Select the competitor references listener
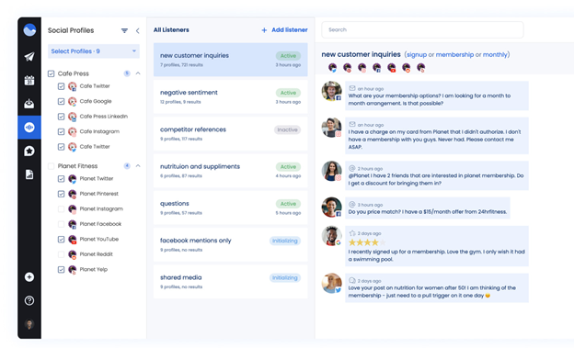This screenshot has width=574, height=348. point(231,133)
